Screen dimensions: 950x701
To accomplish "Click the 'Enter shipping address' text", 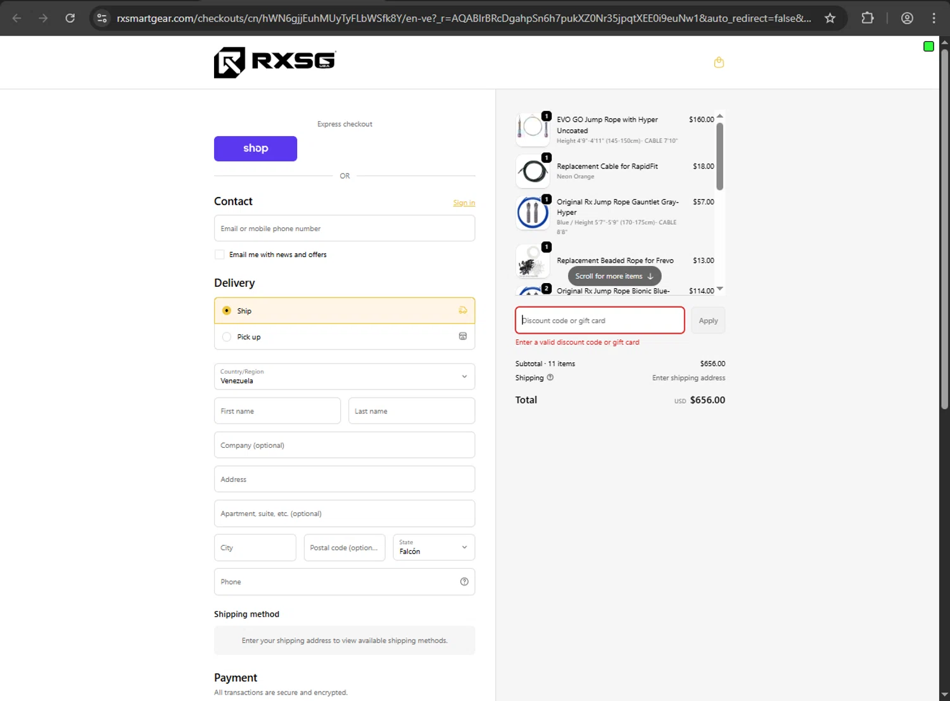I will point(688,377).
